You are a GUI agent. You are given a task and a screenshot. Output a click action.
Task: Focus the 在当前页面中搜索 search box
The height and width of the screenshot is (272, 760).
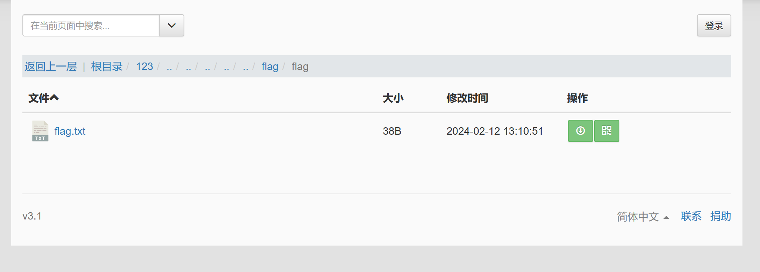point(91,25)
